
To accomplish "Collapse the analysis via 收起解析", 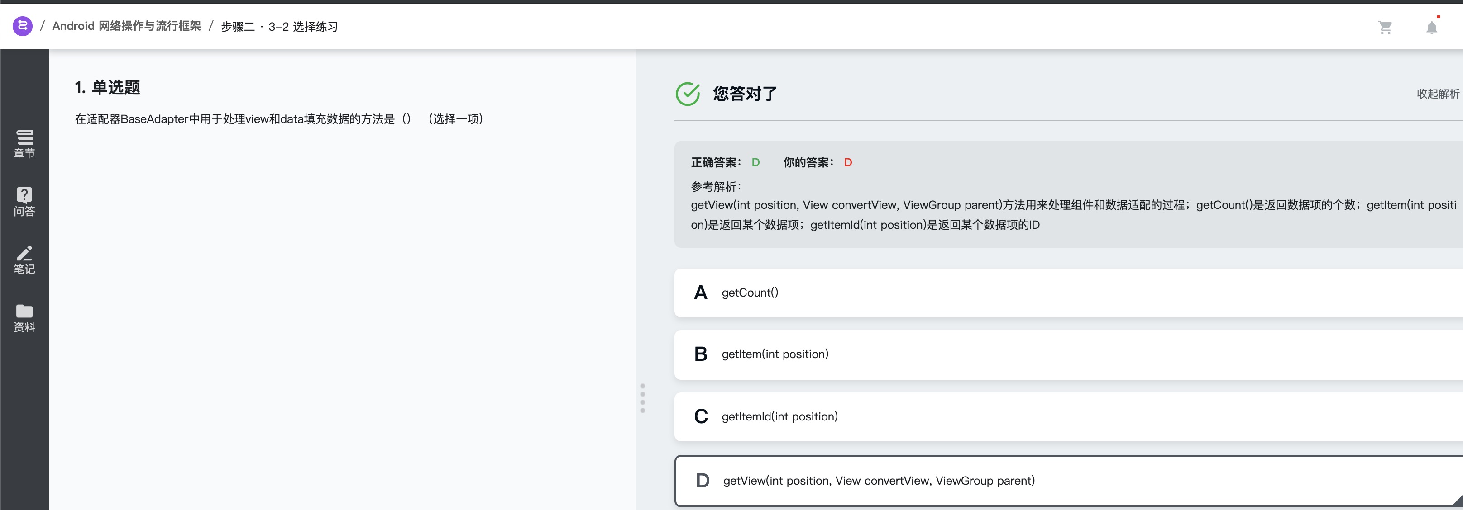I will coord(1438,94).
